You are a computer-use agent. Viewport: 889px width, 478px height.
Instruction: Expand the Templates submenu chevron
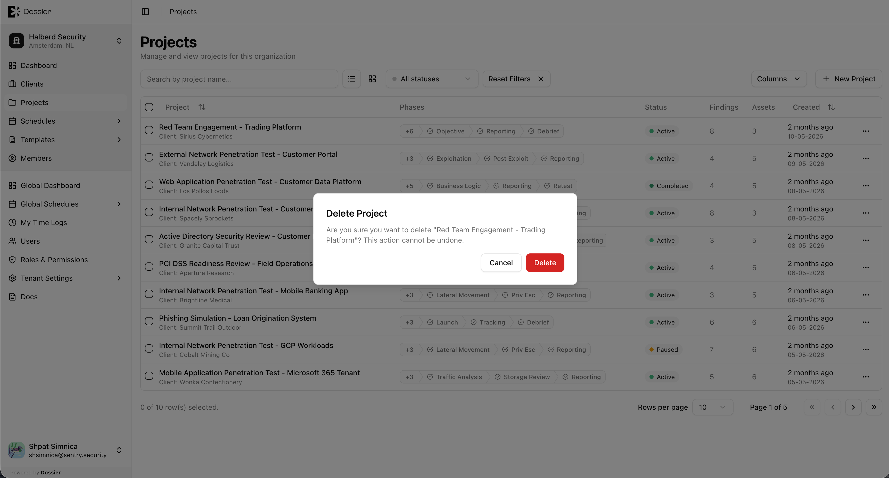[x=119, y=140]
